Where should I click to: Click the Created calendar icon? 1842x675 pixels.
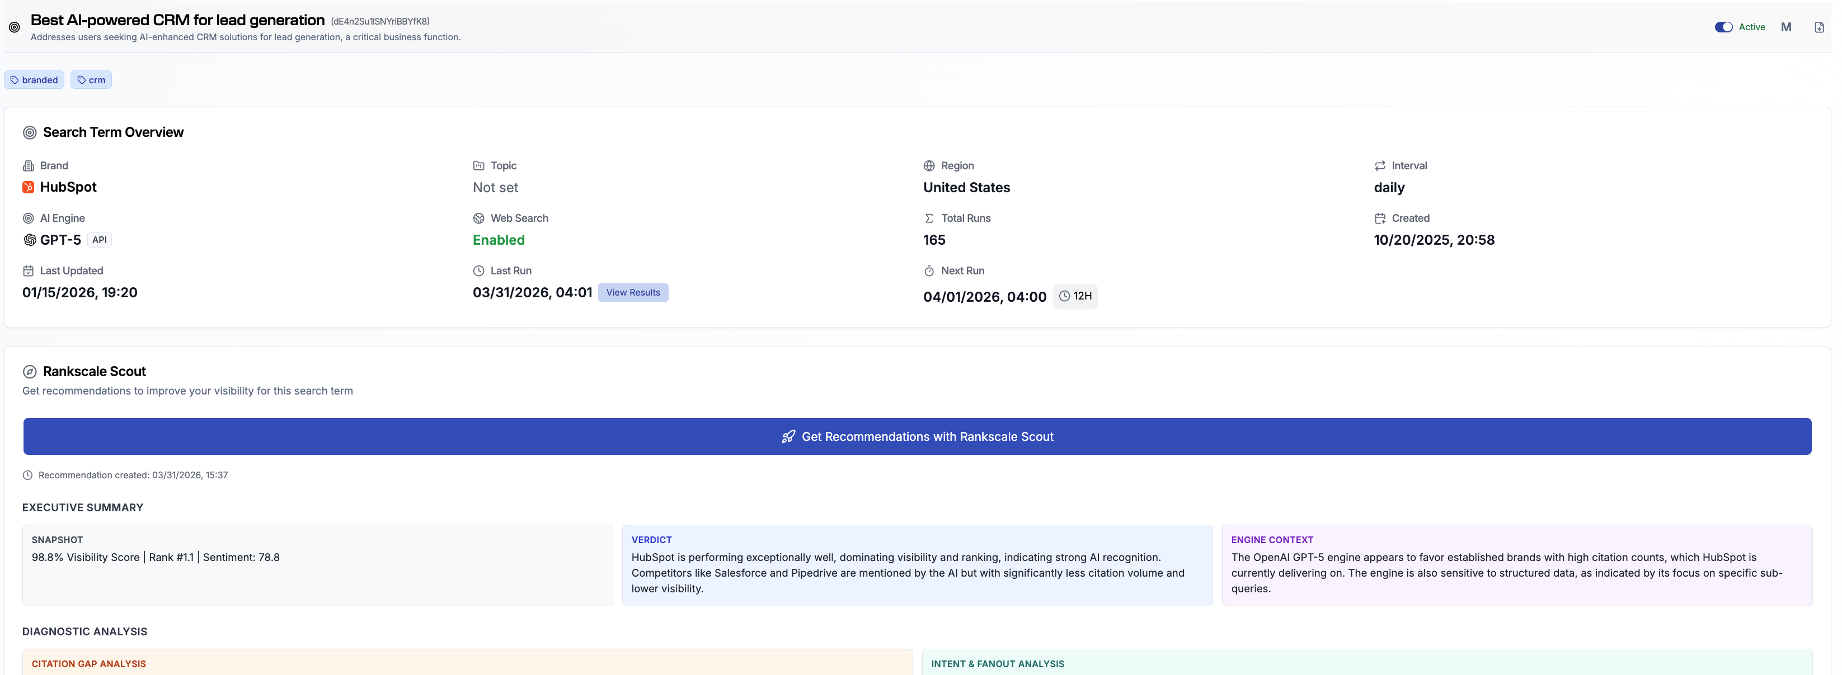[x=1380, y=218]
